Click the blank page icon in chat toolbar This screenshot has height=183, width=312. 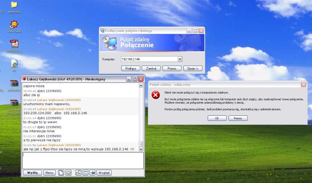61,173
